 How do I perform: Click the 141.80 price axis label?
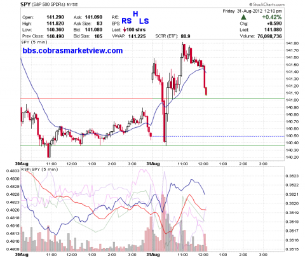[x=292, y=43]
